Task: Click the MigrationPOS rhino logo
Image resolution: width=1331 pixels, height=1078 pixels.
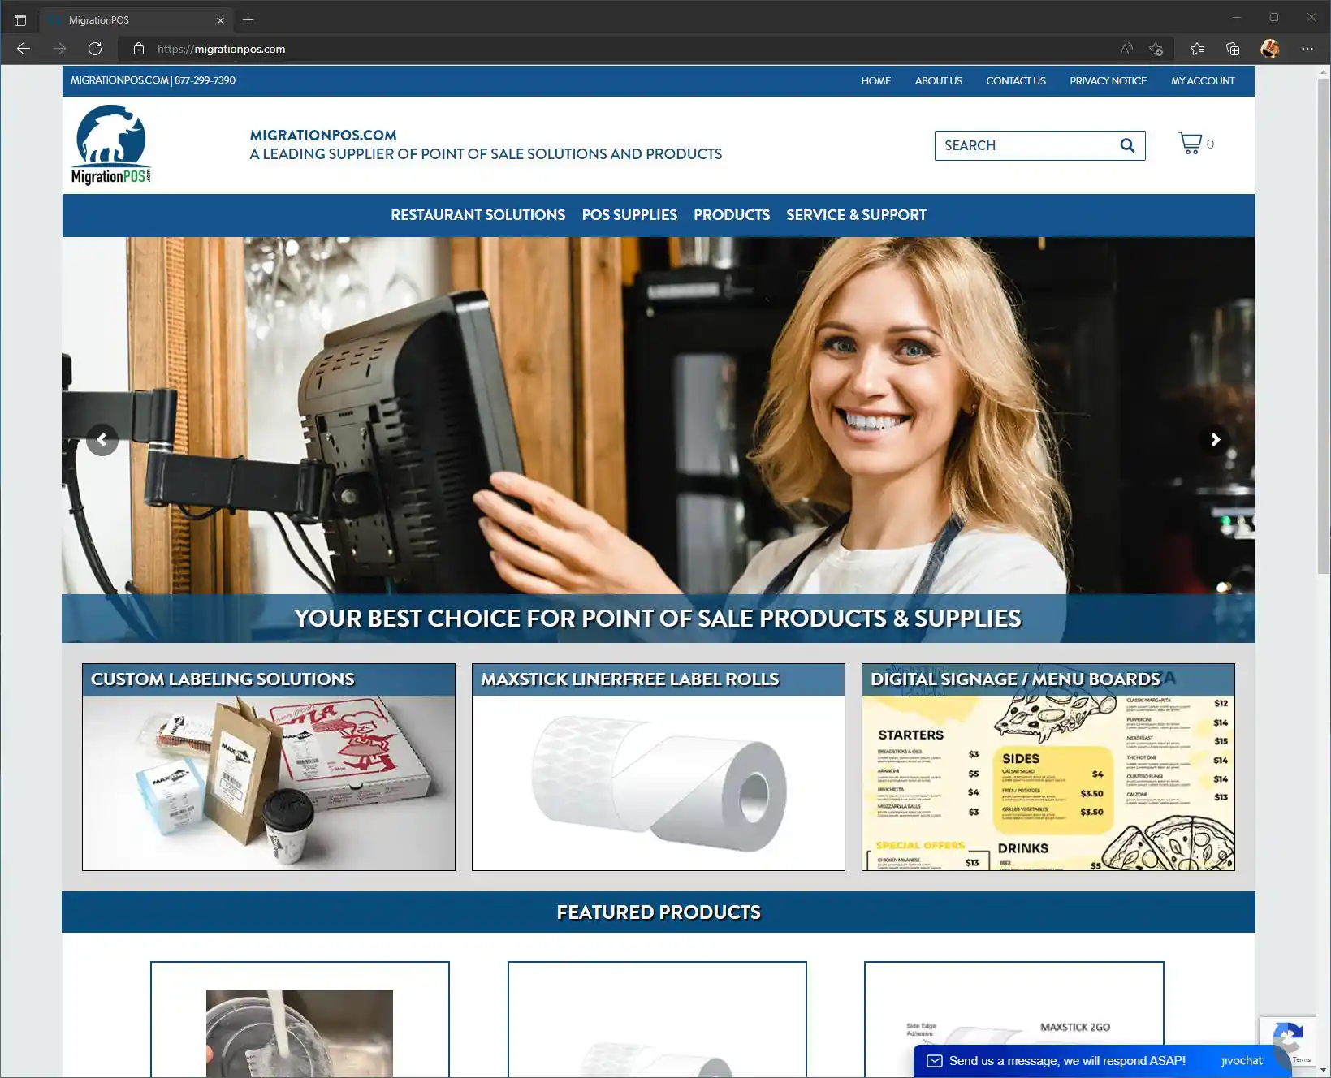Action: [x=111, y=144]
